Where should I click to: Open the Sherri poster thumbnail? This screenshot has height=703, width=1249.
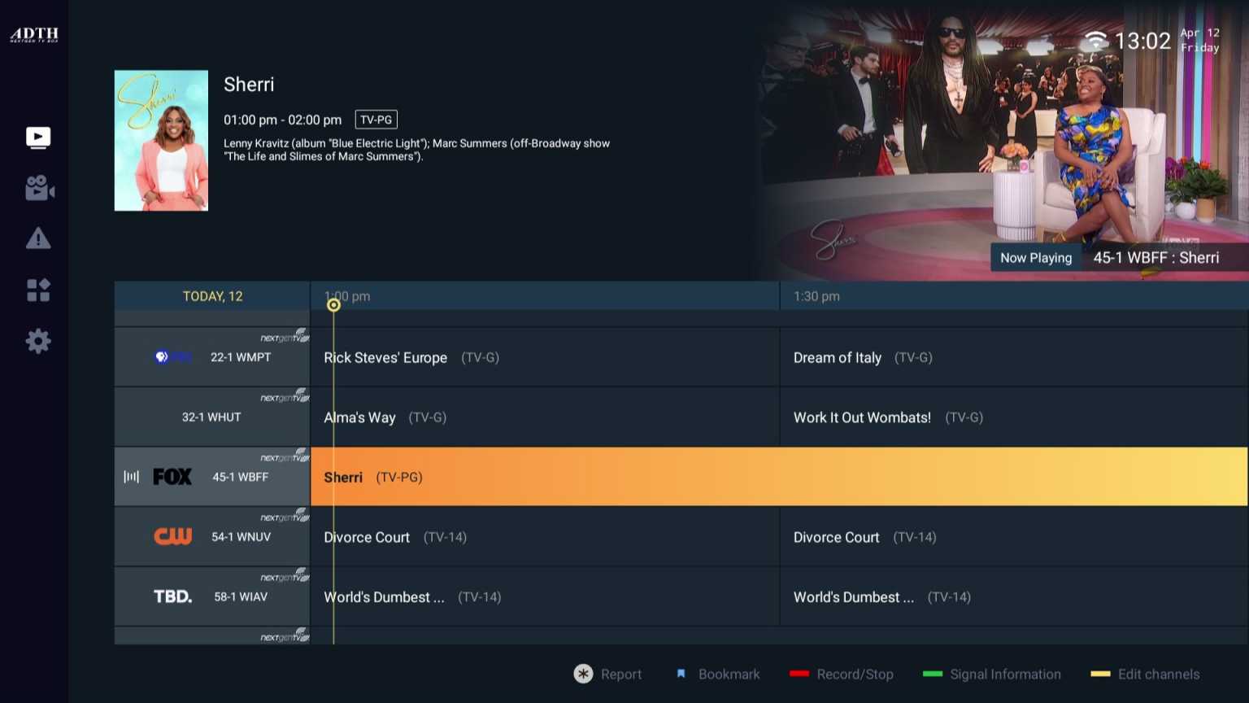161,139
